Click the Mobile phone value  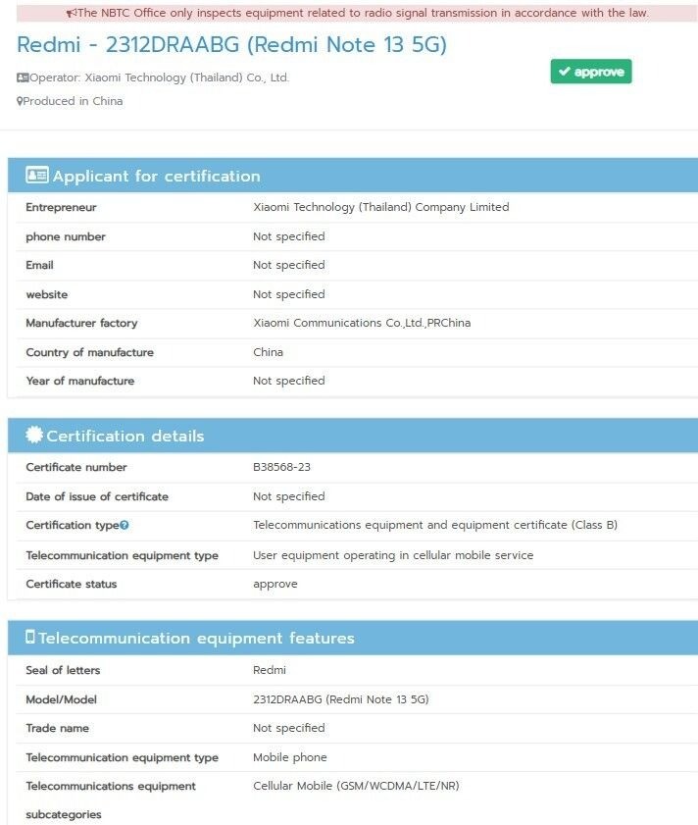(x=290, y=757)
